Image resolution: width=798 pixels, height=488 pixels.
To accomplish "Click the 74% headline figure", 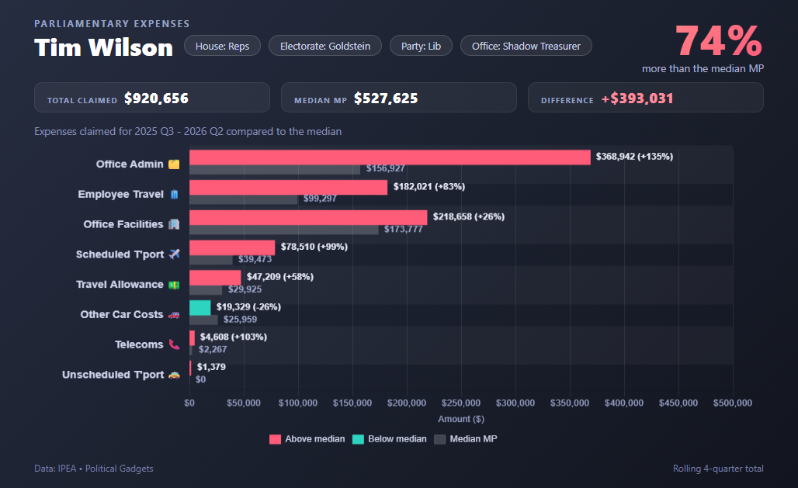I will coord(719,40).
